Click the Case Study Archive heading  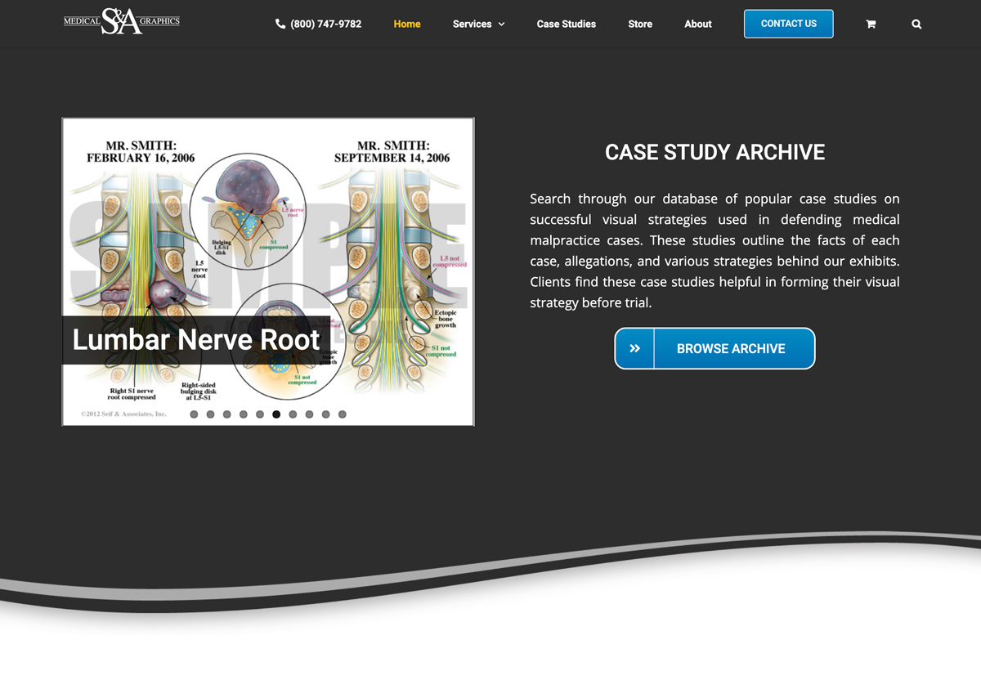(714, 152)
